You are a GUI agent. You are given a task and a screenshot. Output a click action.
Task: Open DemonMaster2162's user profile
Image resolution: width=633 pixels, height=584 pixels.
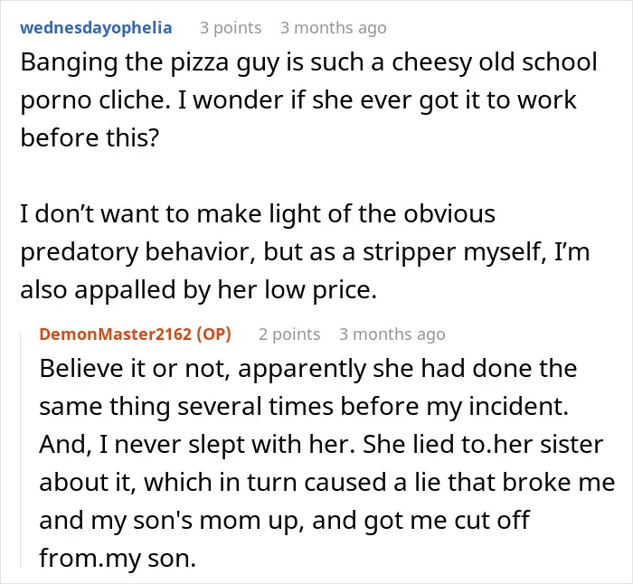(116, 334)
